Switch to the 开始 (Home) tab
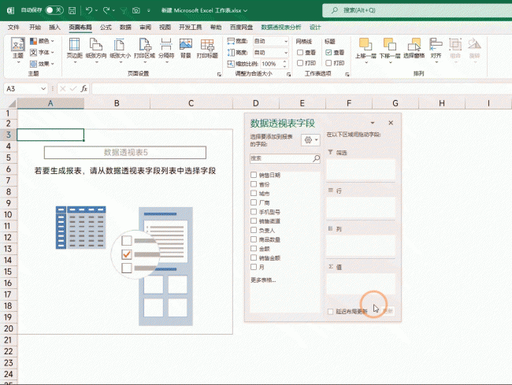The image size is (512, 385). point(35,28)
